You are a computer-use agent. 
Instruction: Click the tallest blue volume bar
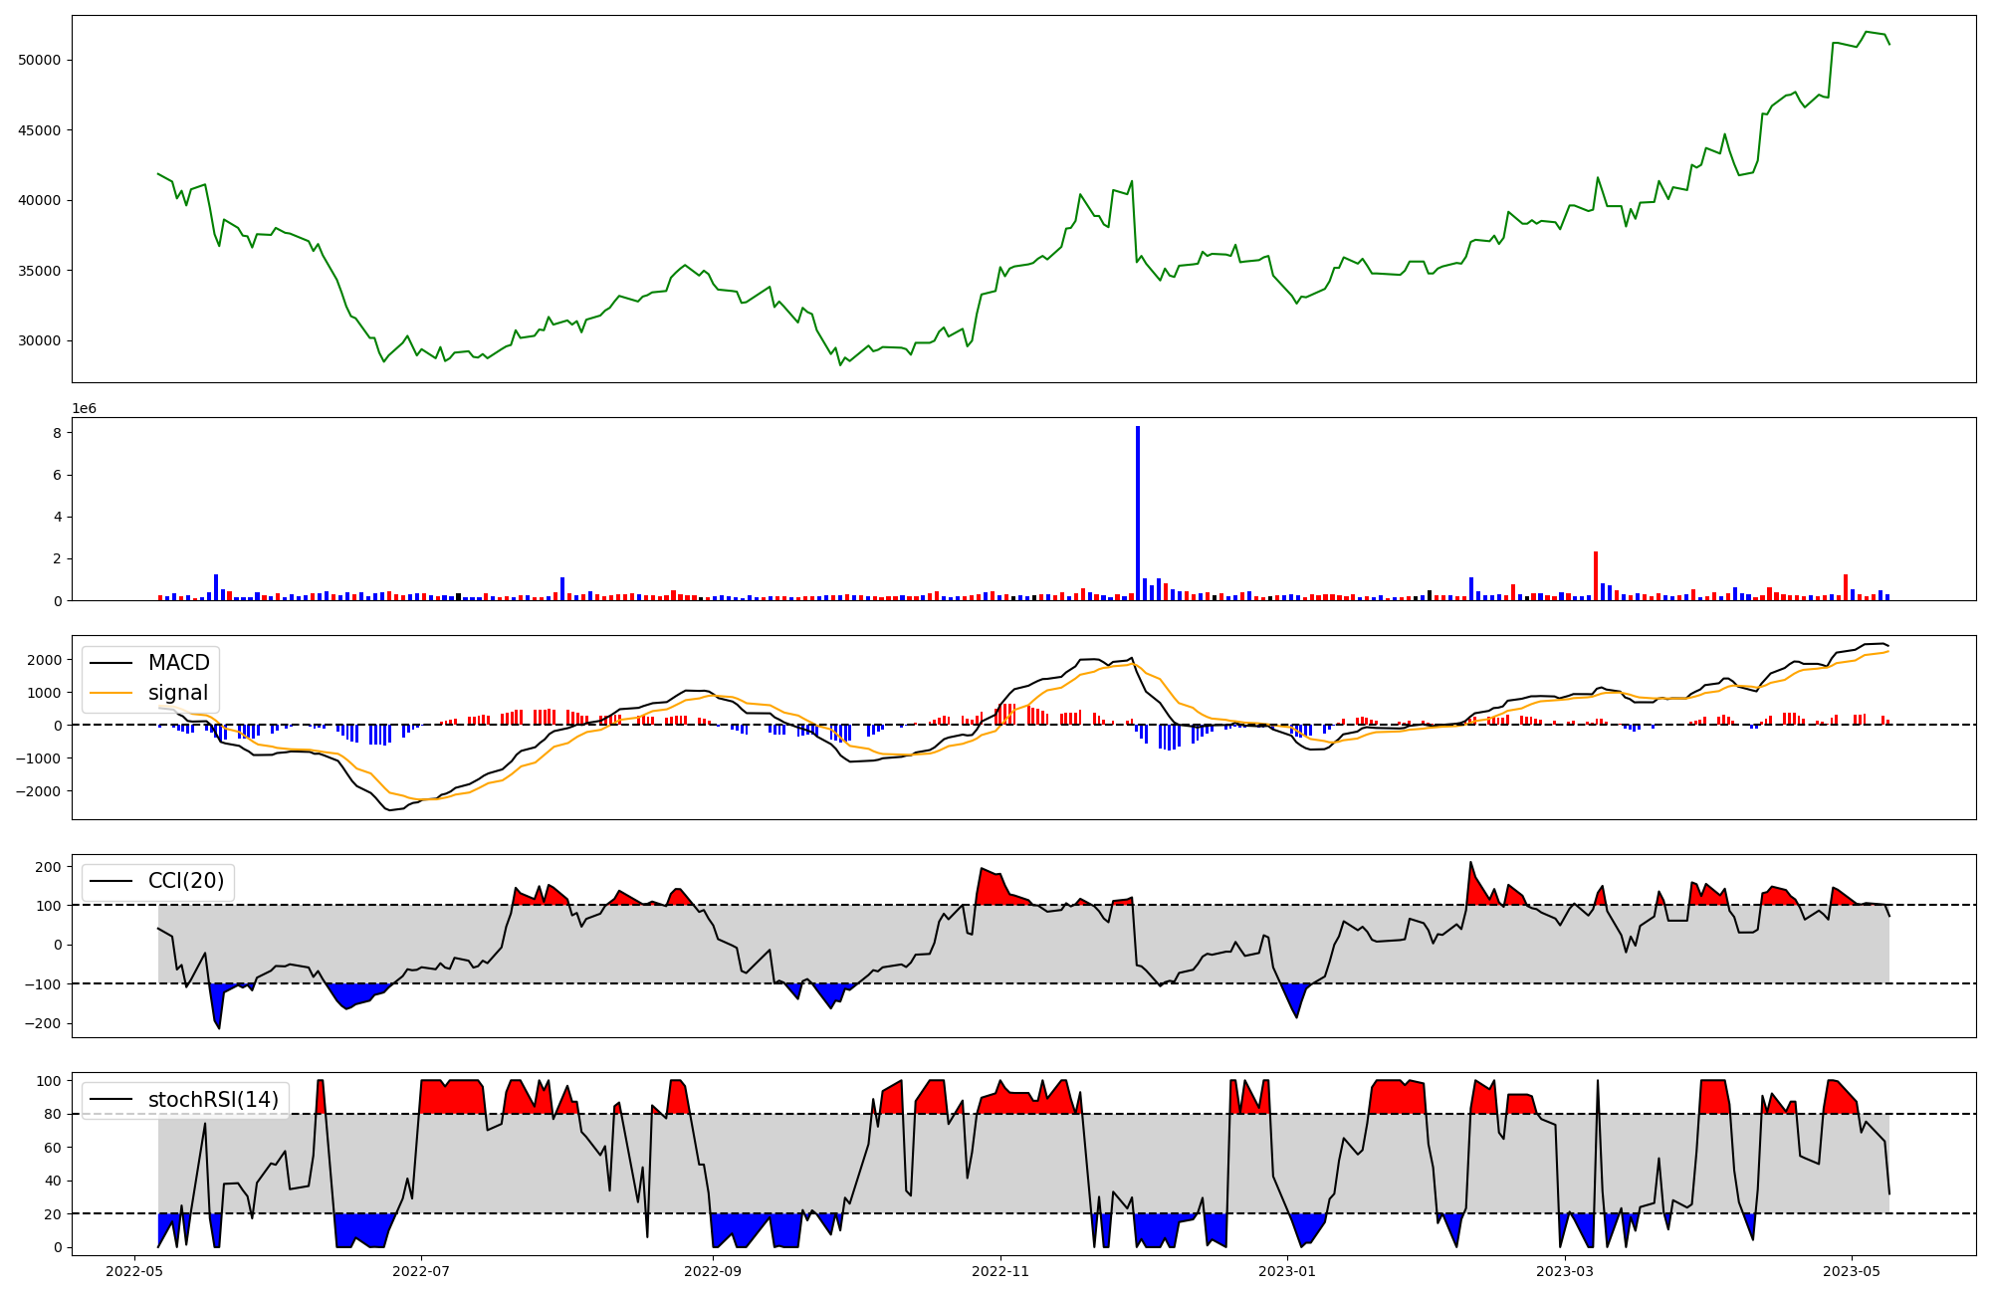click(x=1138, y=513)
